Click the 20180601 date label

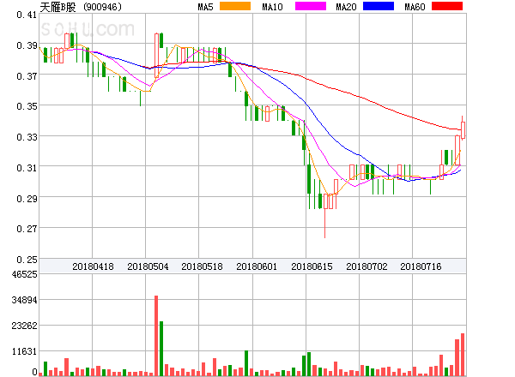point(257,266)
